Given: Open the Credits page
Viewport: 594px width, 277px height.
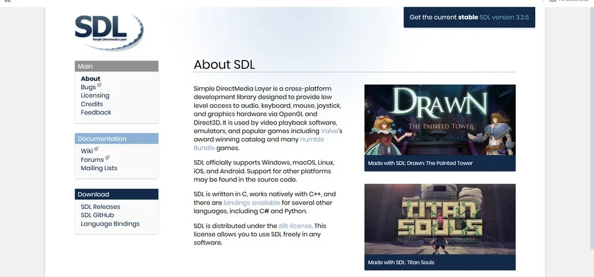Looking at the screenshot, I should tap(91, 104).
